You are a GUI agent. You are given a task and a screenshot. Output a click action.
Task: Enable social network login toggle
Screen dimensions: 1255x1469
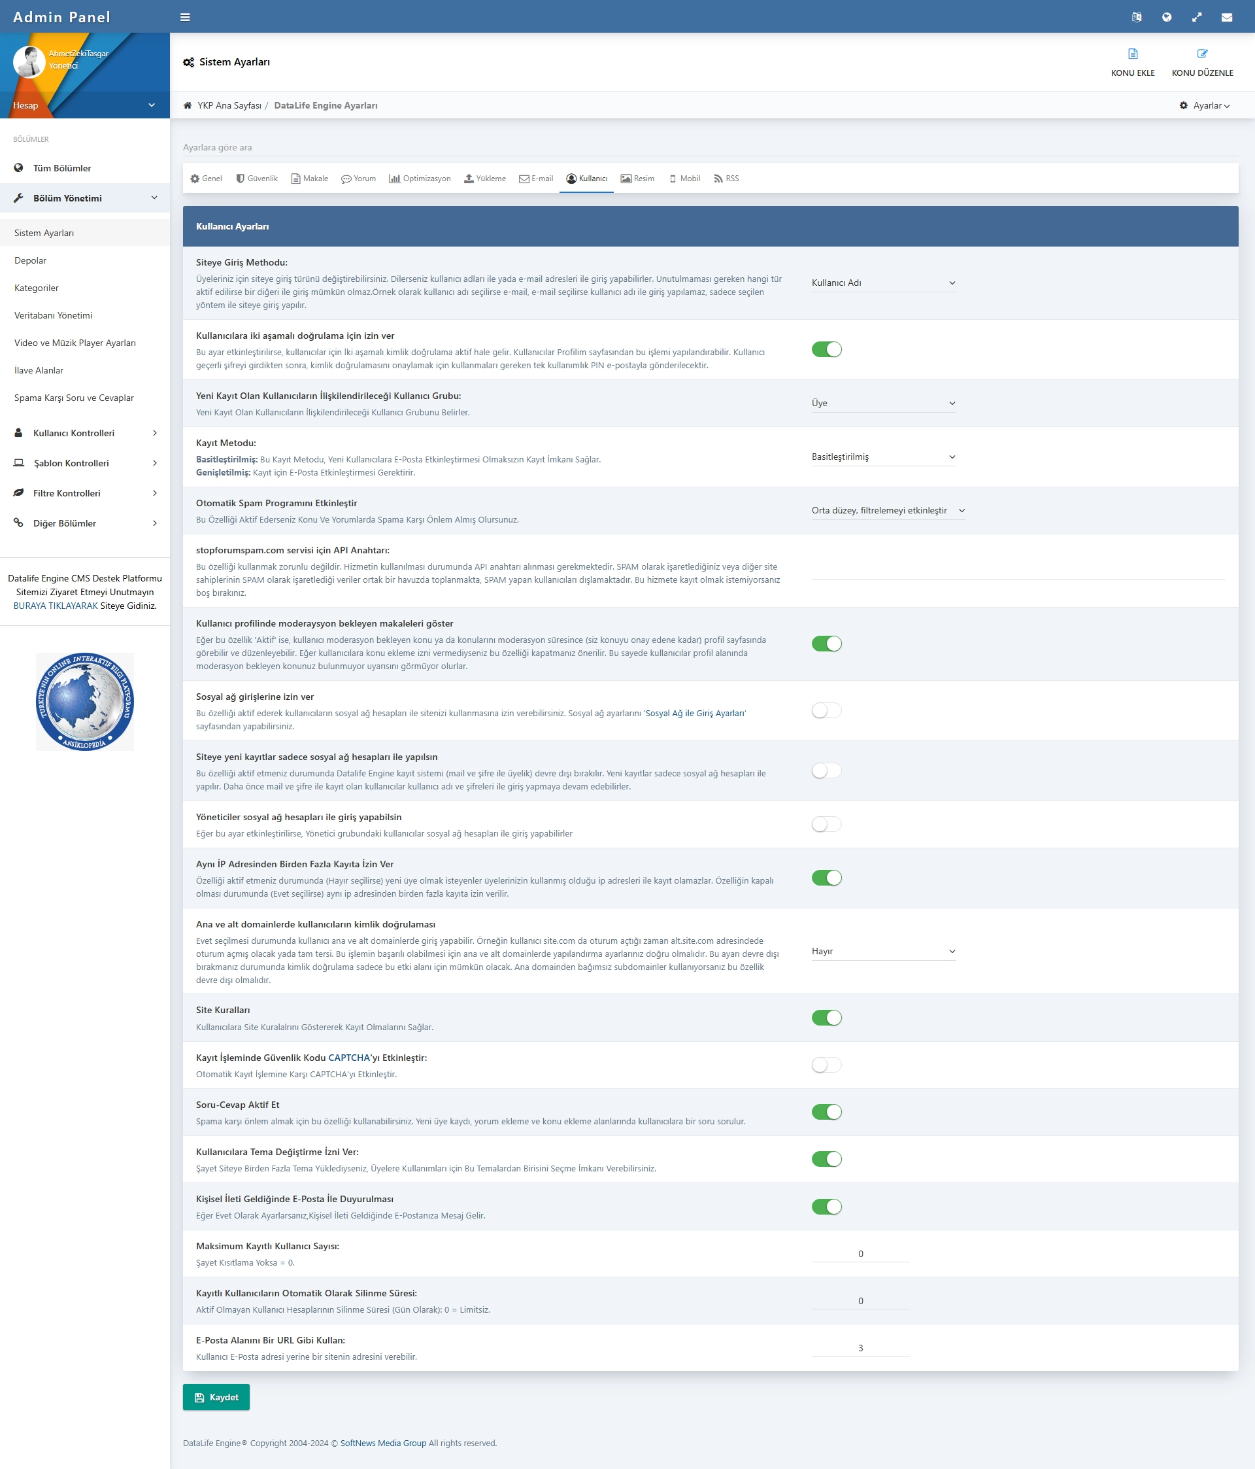(826, 710)
